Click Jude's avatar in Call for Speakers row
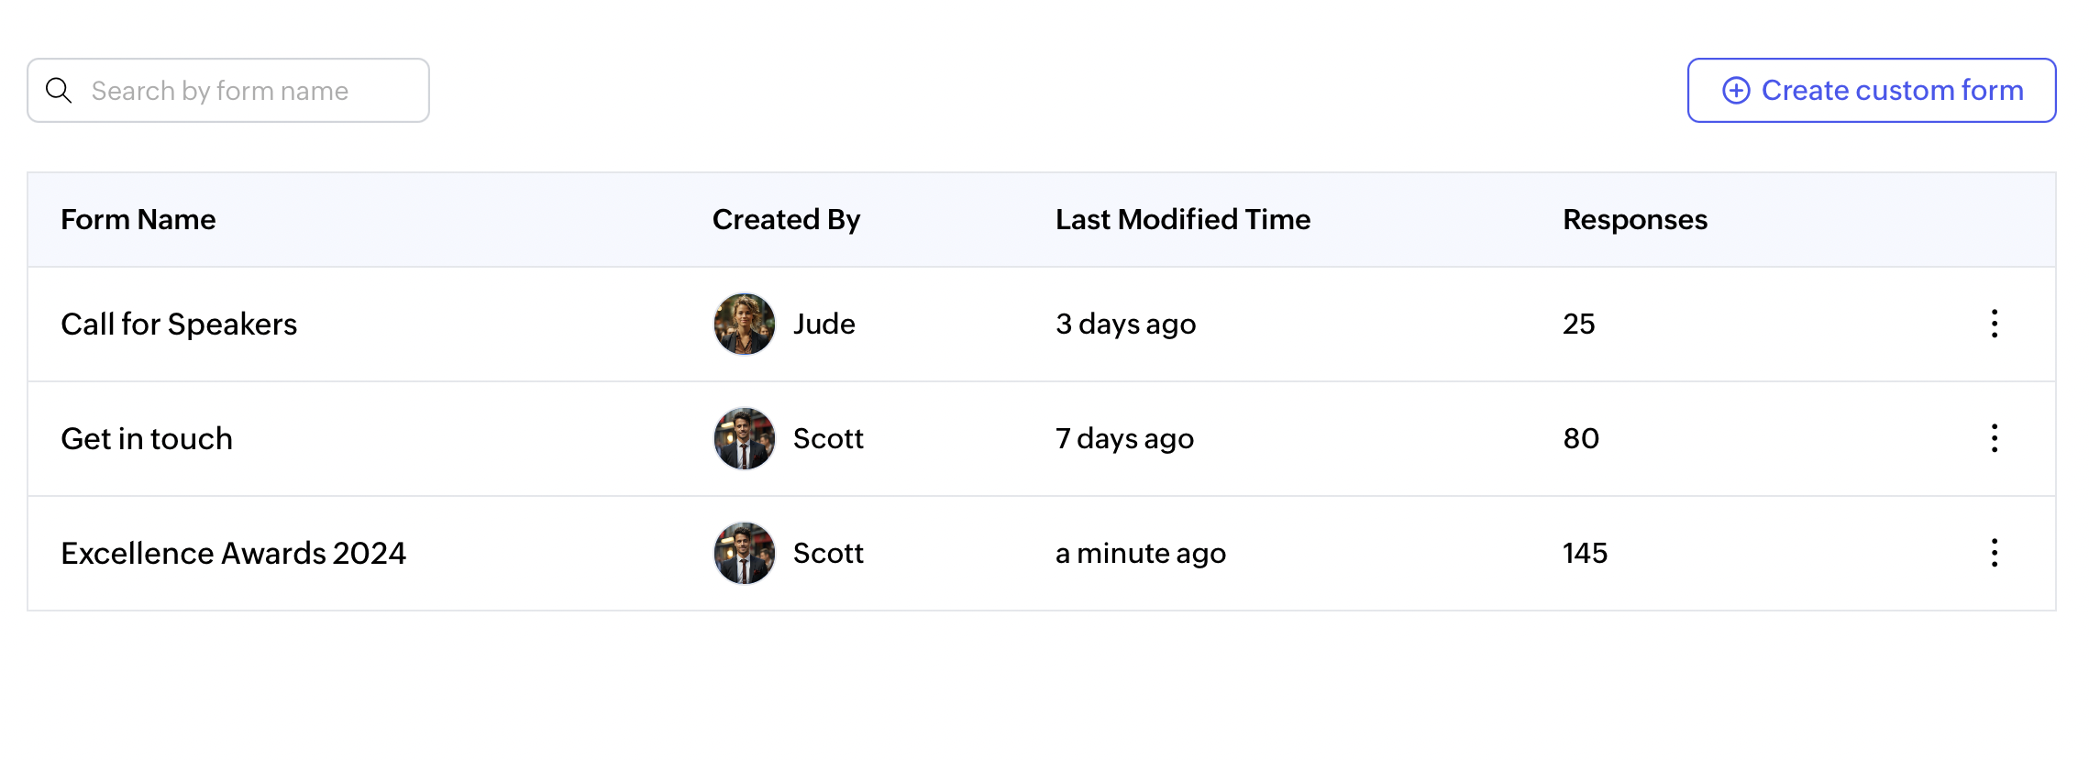This screenshot has height=760, width=2089. point(744,324)
